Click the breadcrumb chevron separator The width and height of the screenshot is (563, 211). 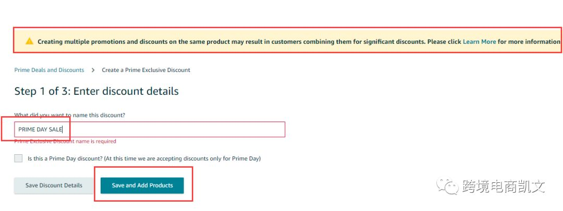[x=93, y=70]
